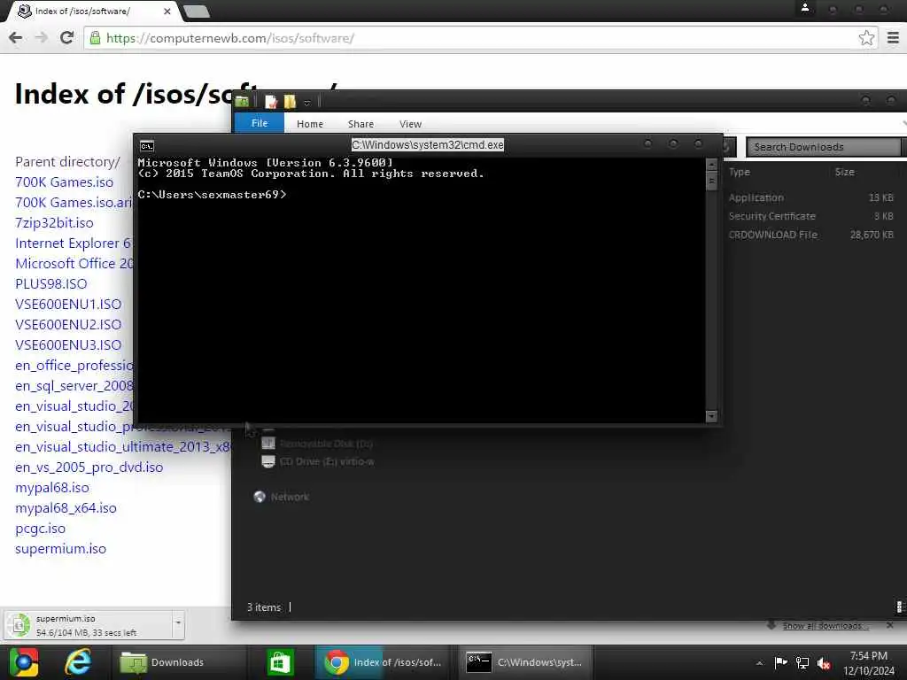Viewport: 907px width, 680px height.
Task: Click Show all downloads link
Action: coord(826,626)
